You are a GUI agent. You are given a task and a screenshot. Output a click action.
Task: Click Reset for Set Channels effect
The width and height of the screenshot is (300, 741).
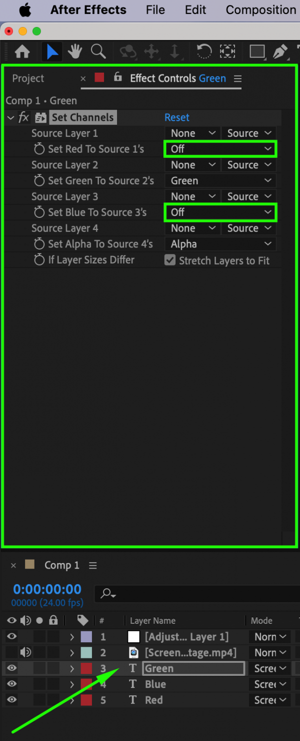pos(177,118)
